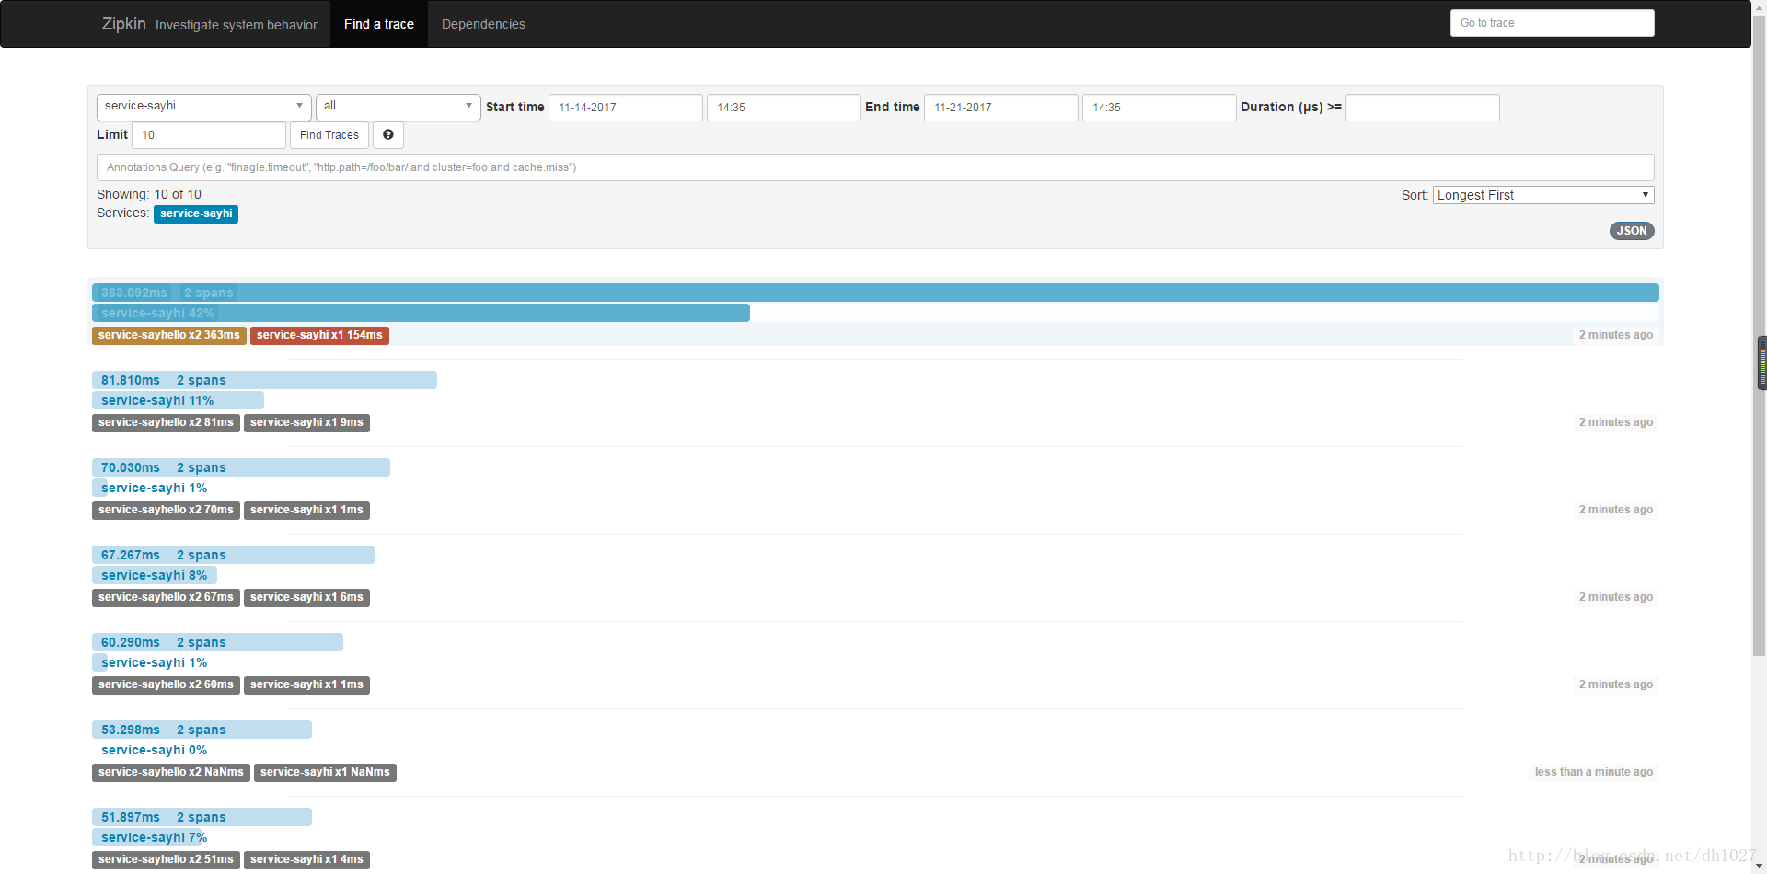Click the Limit input field
This screenshot has height=874, width=1767.
(209, 135)
